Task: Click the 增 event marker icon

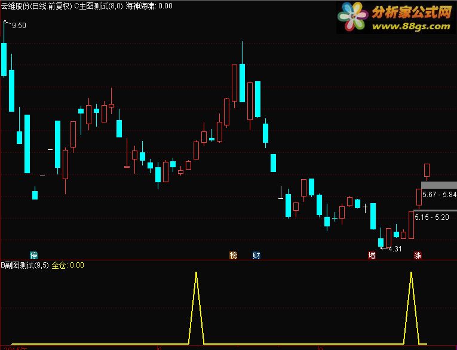Action: [x=372, y=256]
